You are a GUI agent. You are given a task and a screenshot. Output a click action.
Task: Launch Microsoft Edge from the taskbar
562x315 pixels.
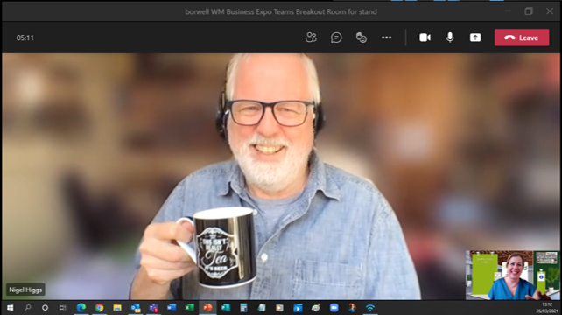click(81, 308)
